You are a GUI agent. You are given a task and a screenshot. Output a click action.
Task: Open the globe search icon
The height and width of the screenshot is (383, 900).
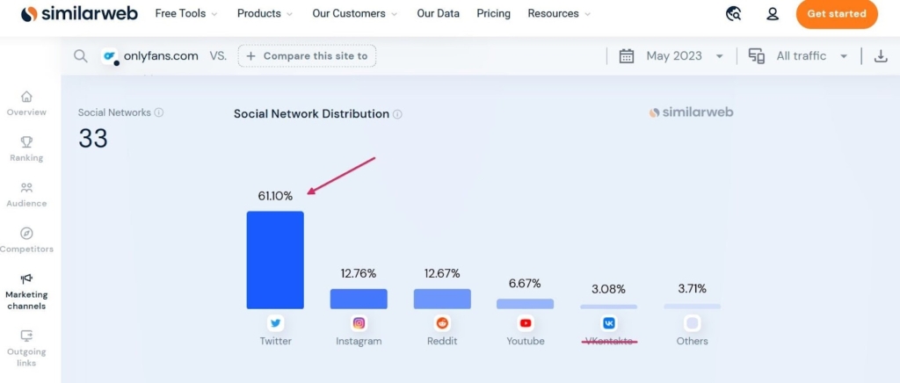734,14
